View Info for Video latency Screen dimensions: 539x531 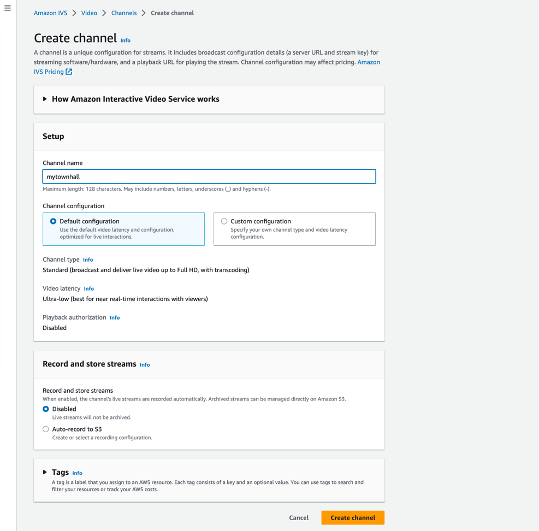point(88,288)
